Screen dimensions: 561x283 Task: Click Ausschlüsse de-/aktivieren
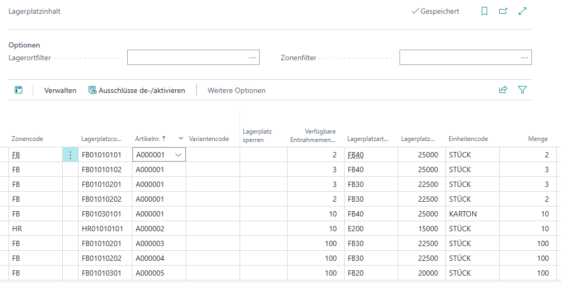(x=137, y=90)
